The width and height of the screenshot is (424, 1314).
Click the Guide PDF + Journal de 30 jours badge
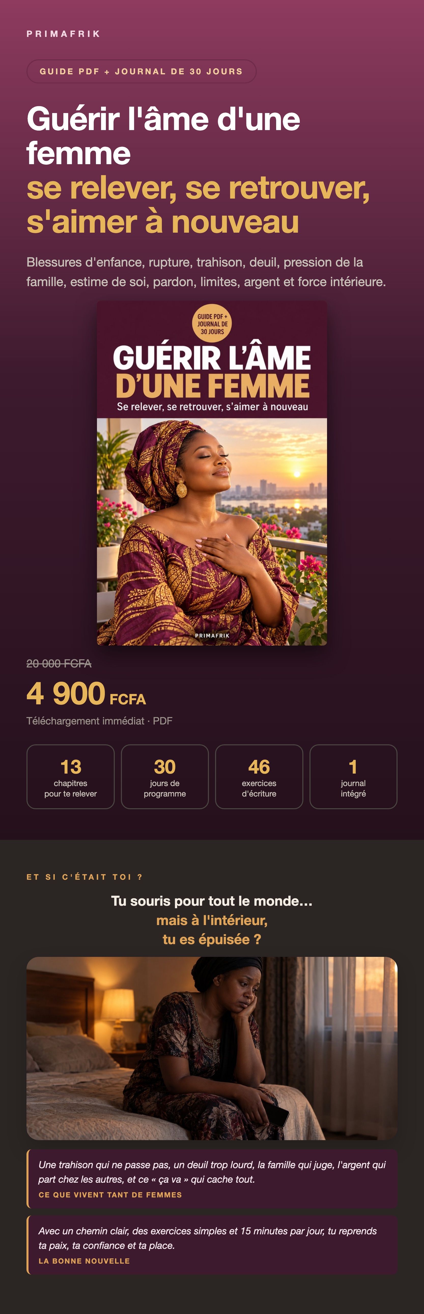(141, 72)
